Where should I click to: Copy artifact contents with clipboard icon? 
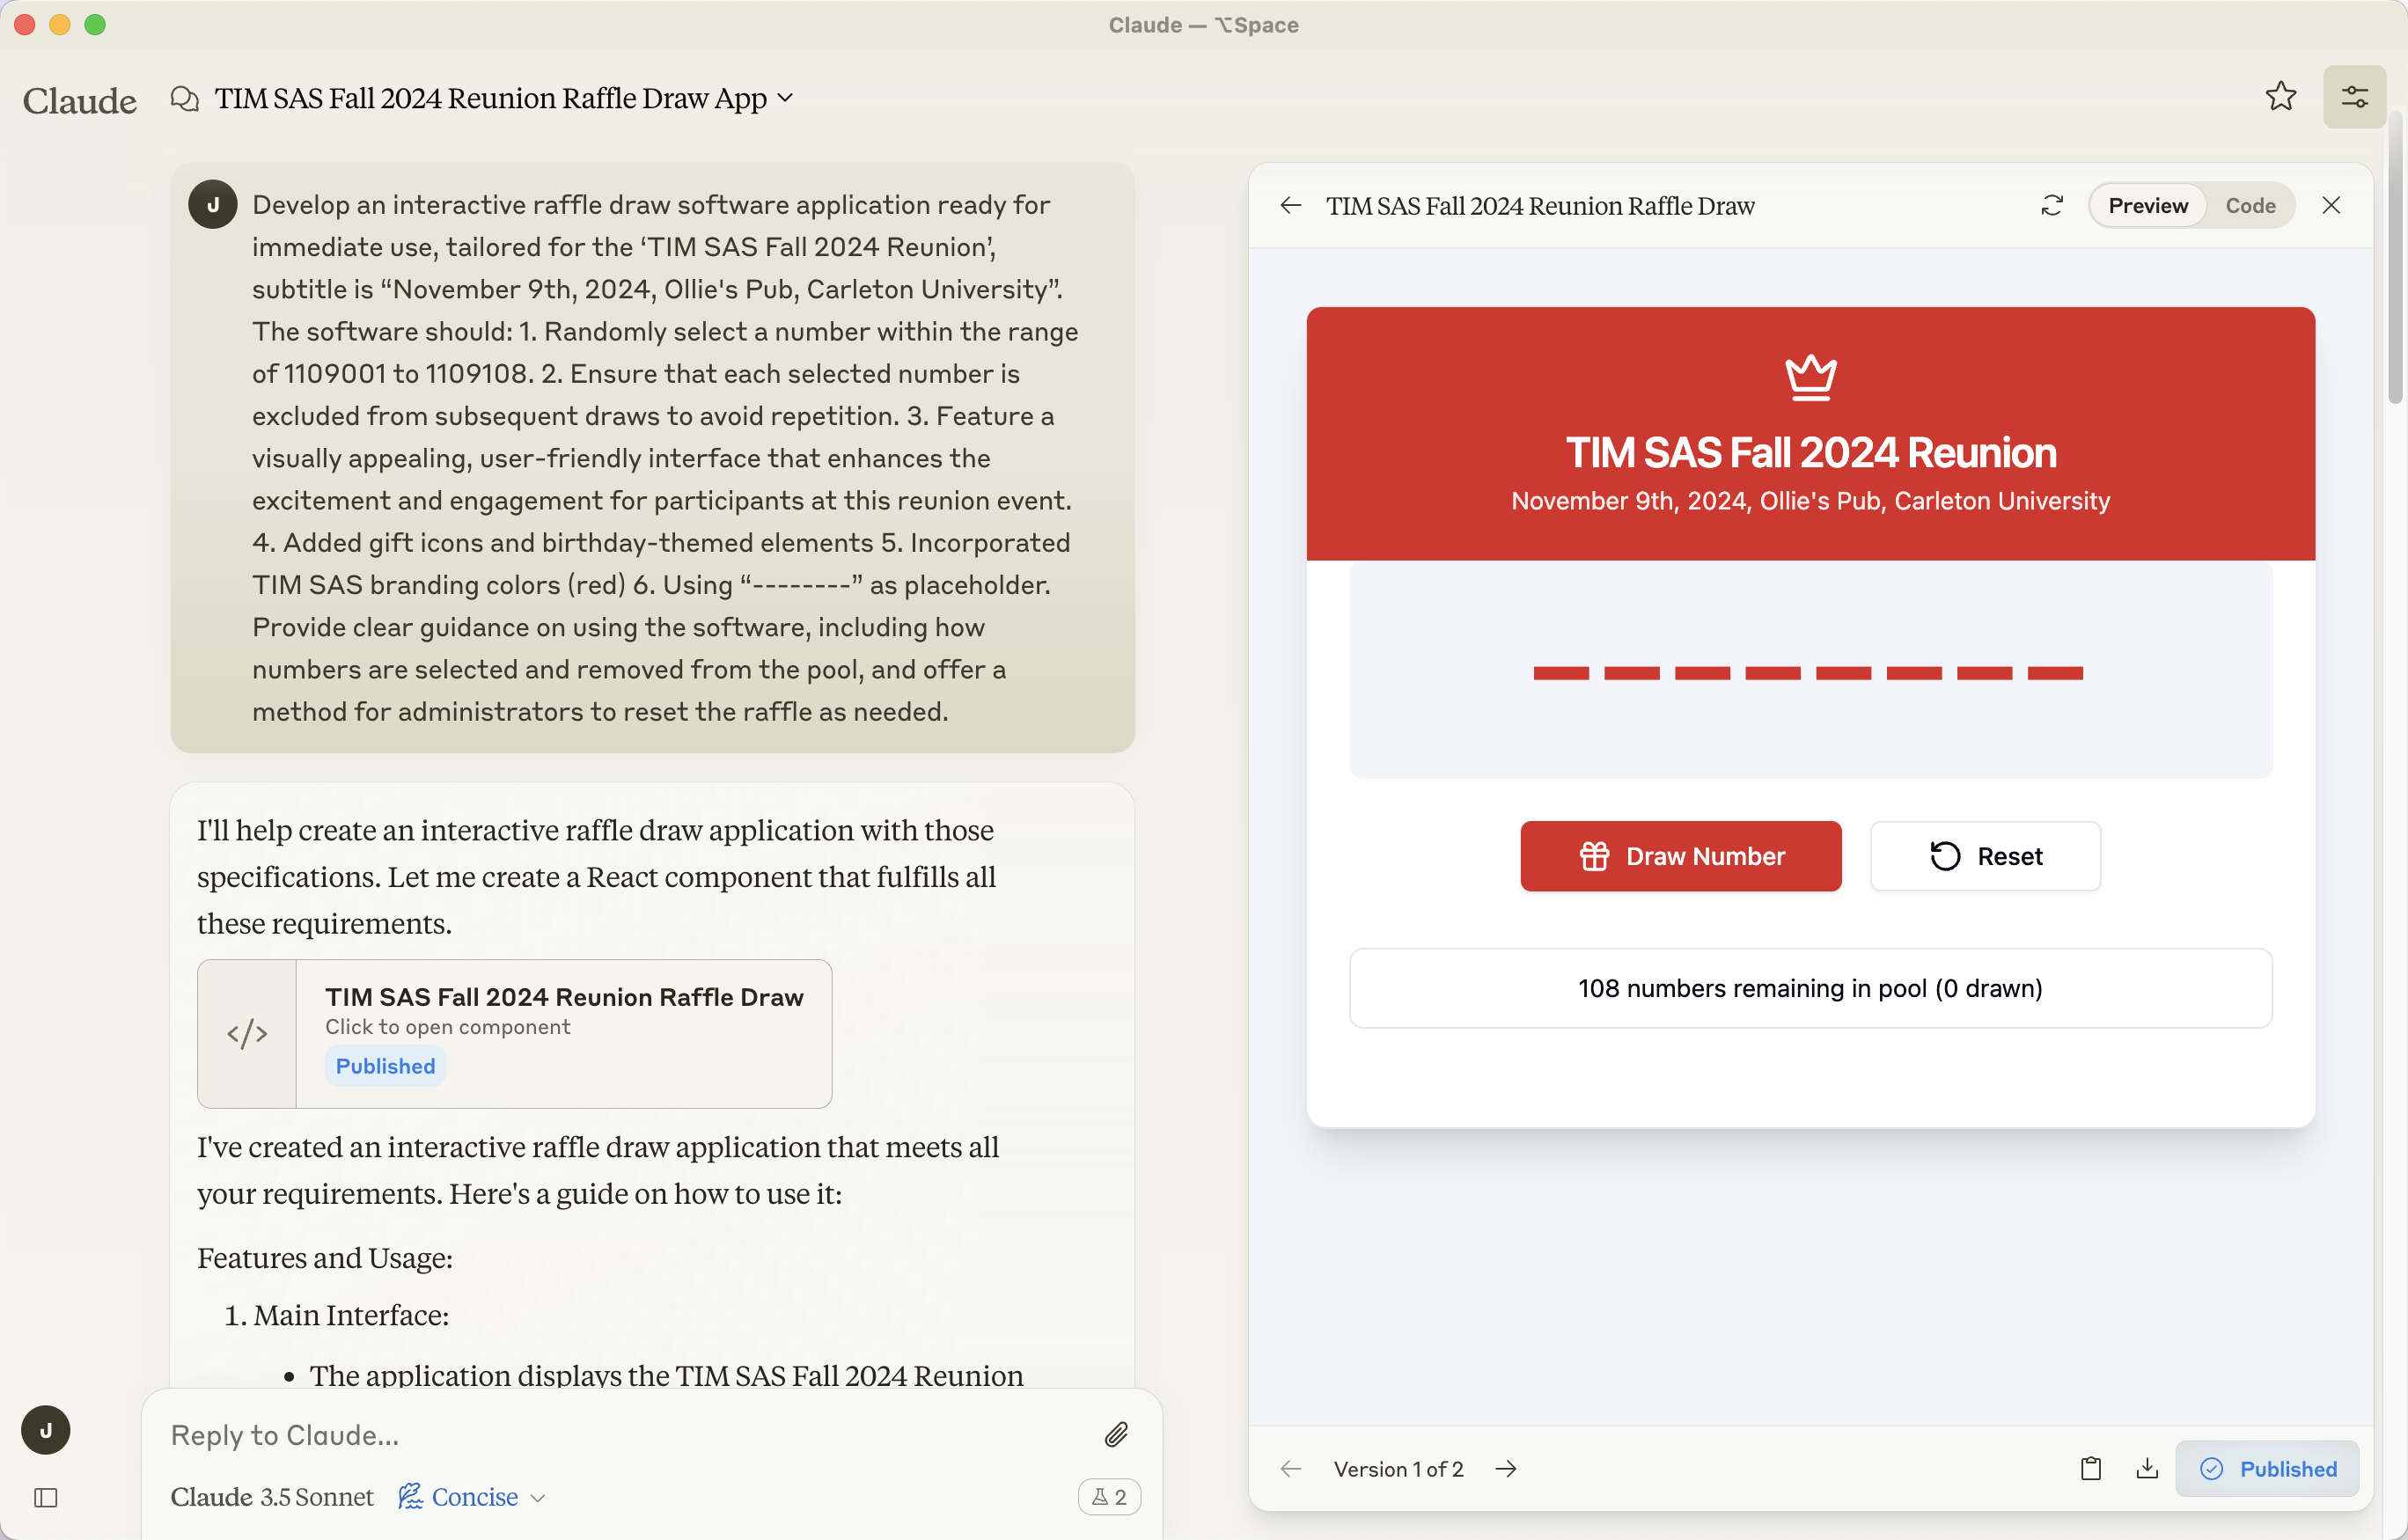click(x=2090, y=1469)
